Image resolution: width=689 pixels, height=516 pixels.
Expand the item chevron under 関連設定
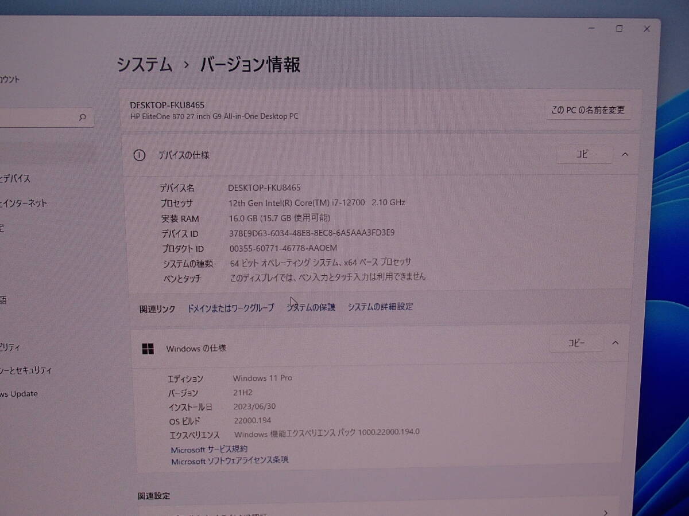[606, 513]
